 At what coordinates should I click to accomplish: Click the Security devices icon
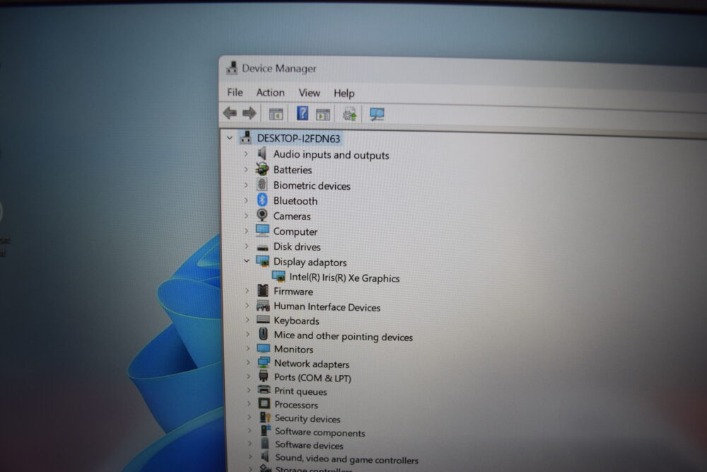coord(265,418)
